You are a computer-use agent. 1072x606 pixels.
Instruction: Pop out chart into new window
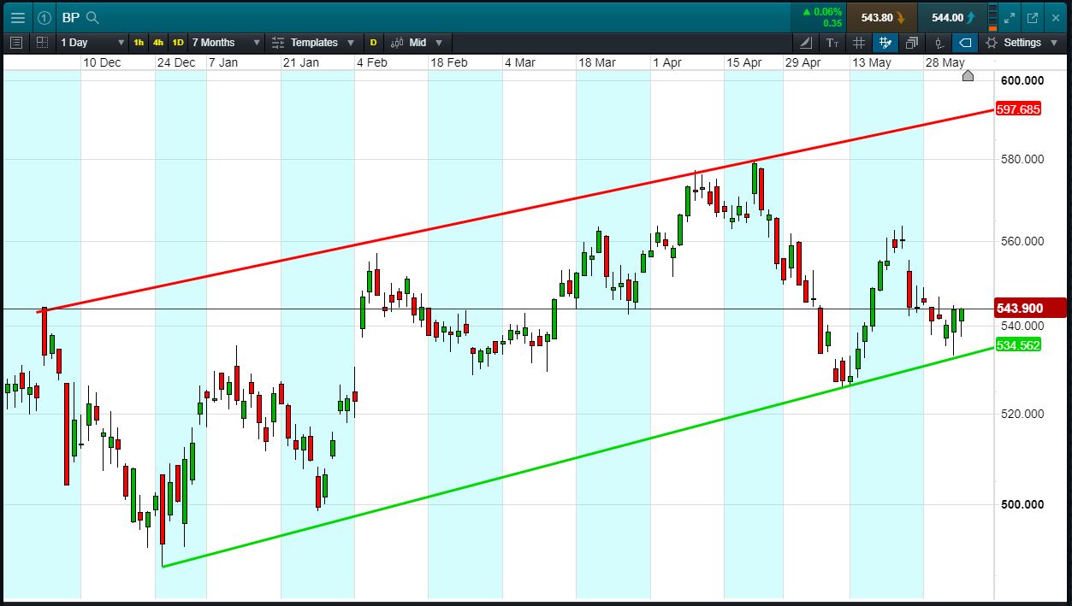1033,17
